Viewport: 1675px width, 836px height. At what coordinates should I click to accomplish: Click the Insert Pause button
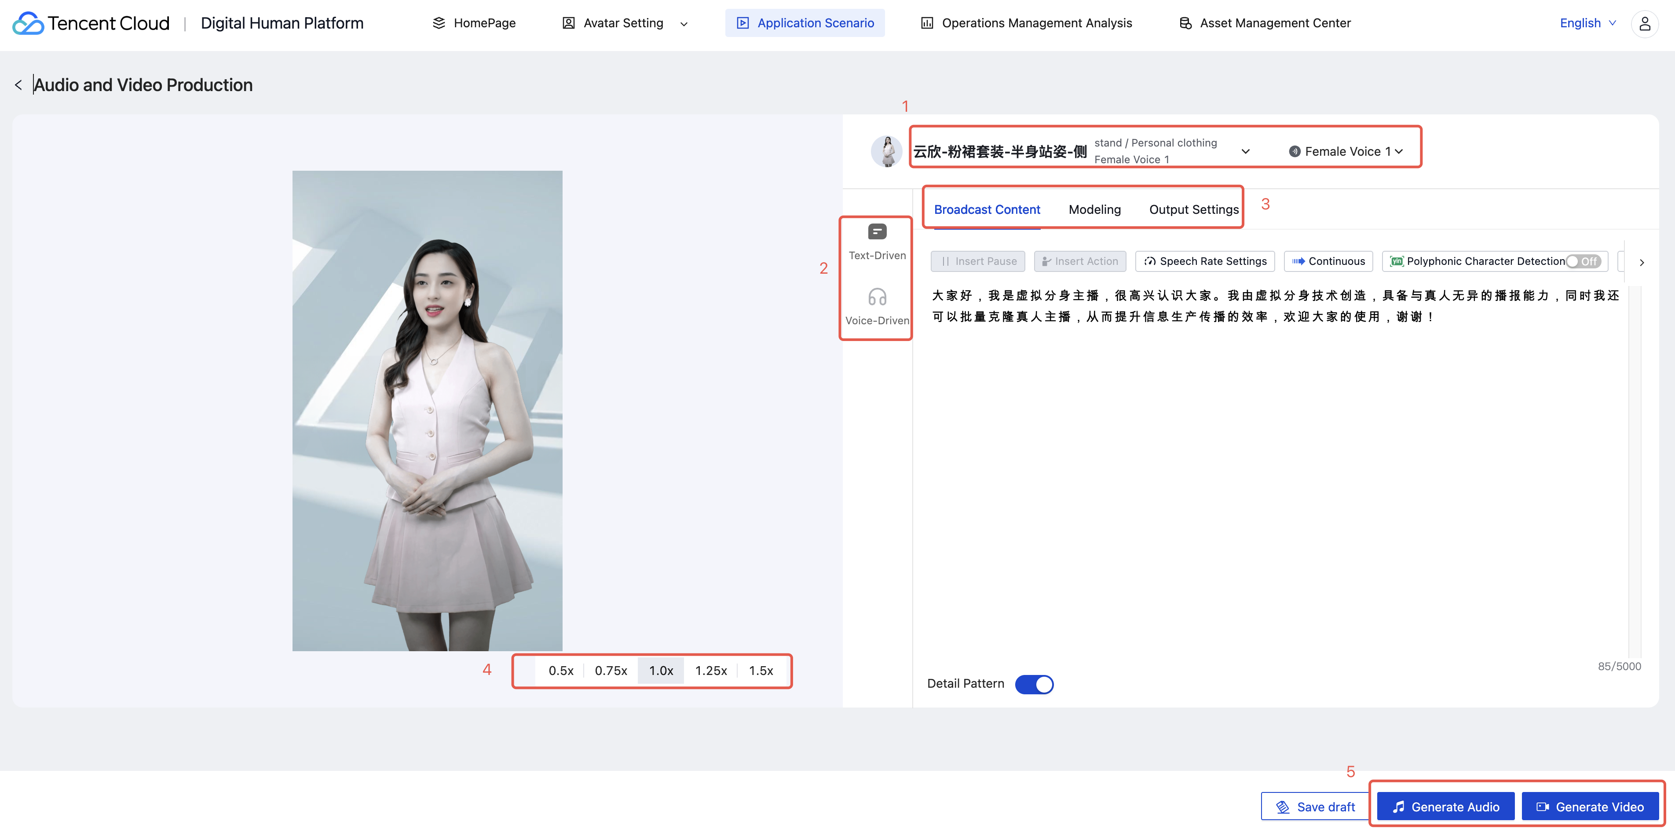tap(978, 261)
